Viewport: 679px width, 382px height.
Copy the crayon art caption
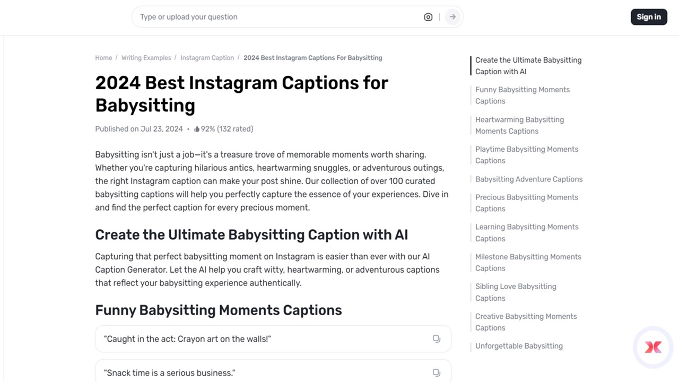(x=436, y=338)
